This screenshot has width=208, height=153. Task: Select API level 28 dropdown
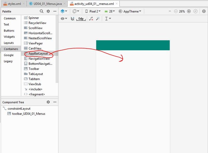[x=110, y=11]
